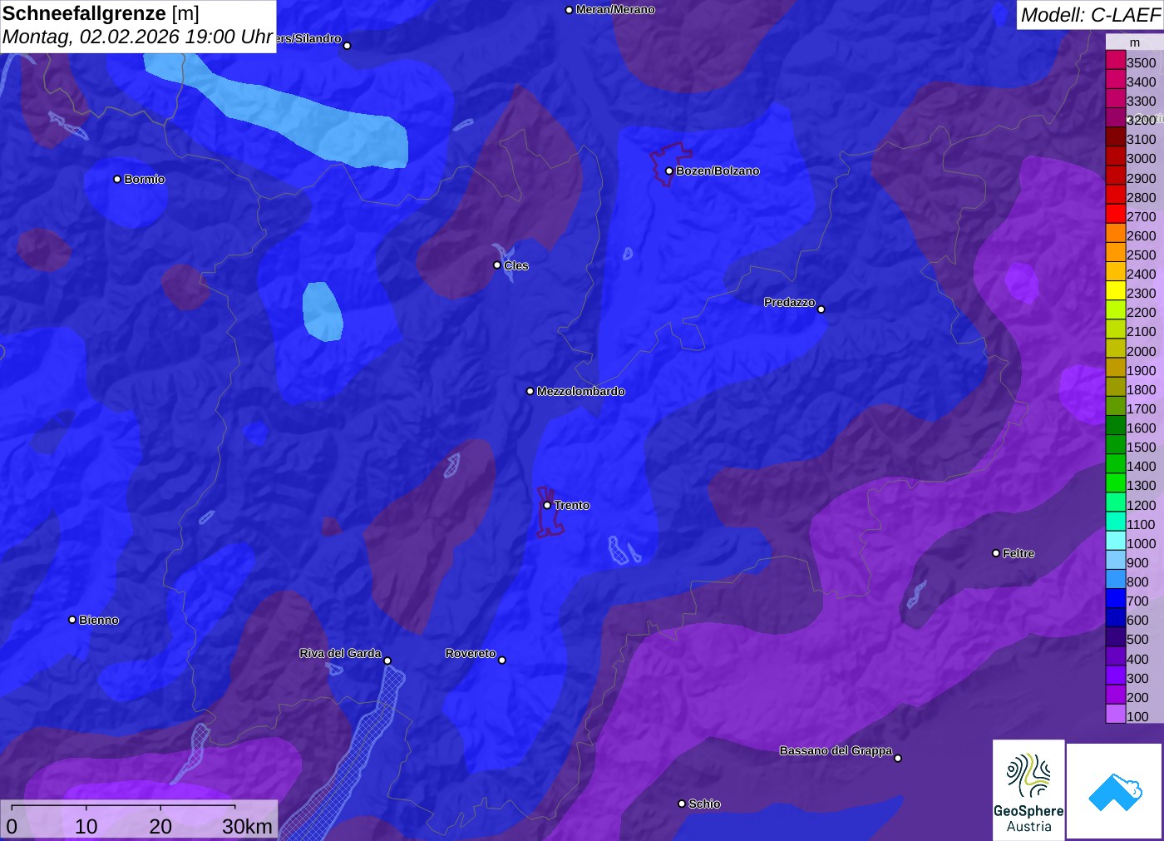Click the Mezzolombardo location marker
The image size is (1164, 841).
click(530, 391)
